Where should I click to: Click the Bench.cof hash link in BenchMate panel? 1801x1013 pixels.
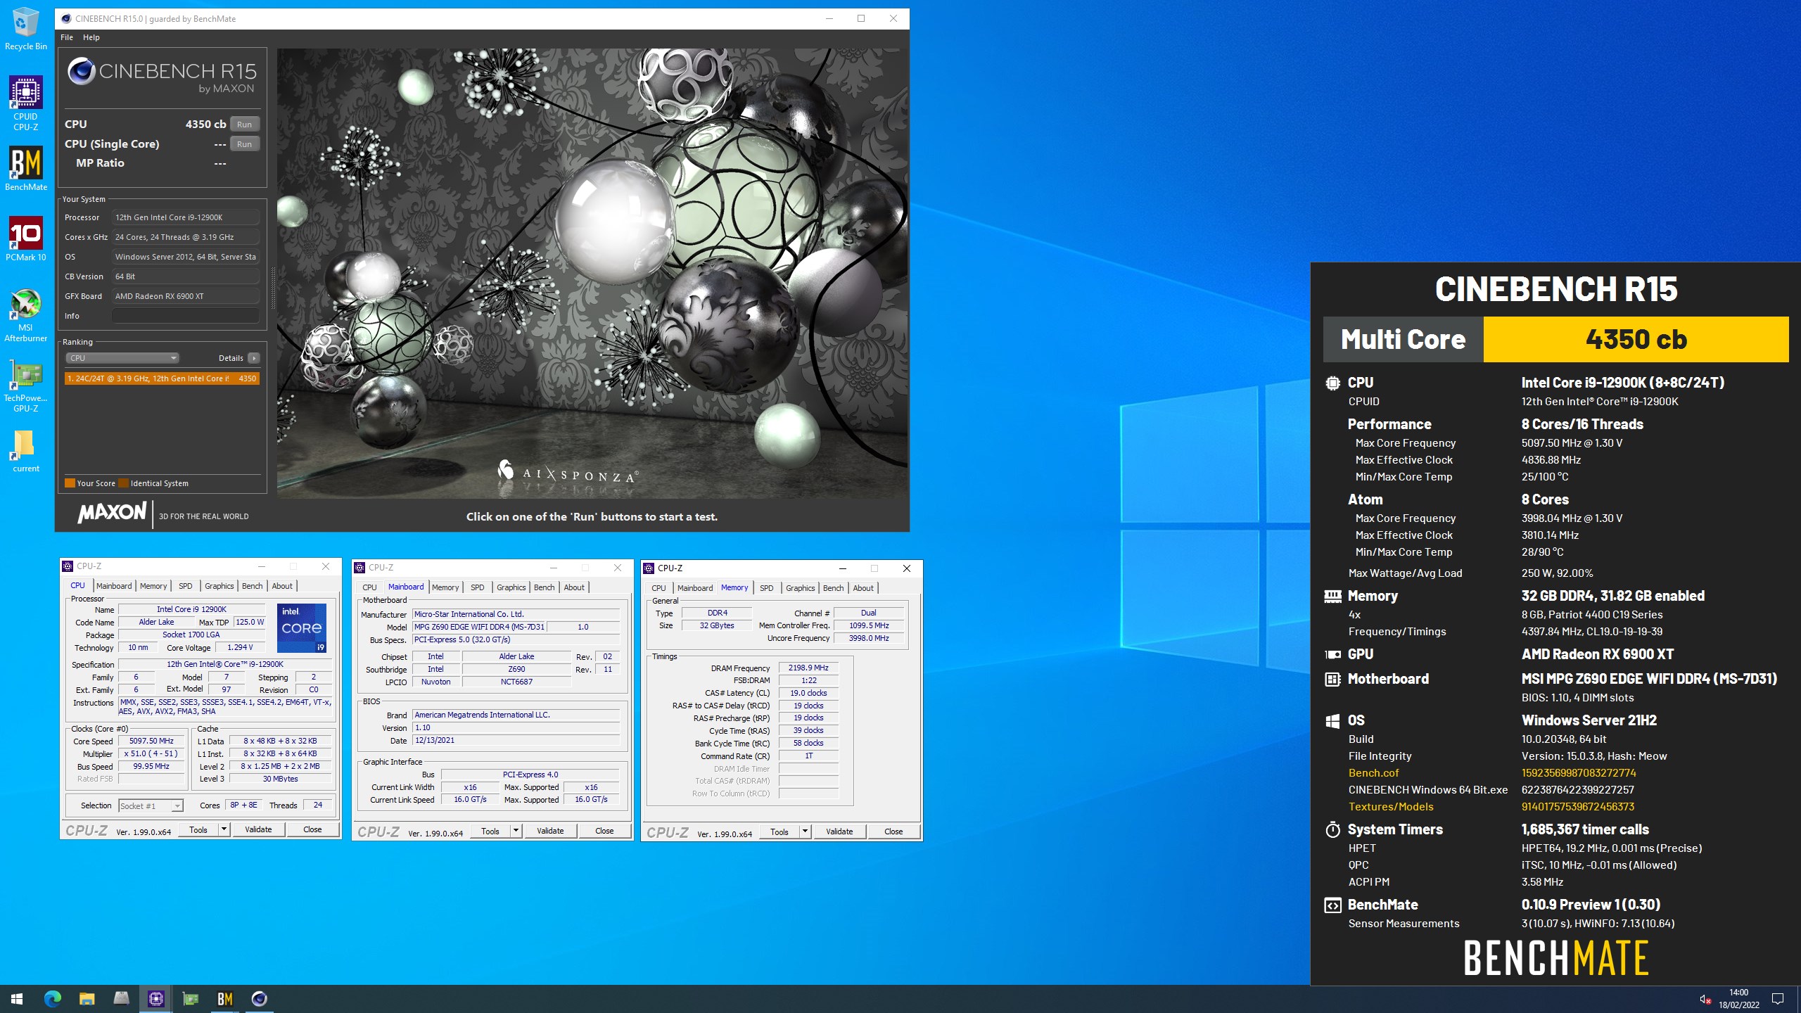[x=1579, y=772]
